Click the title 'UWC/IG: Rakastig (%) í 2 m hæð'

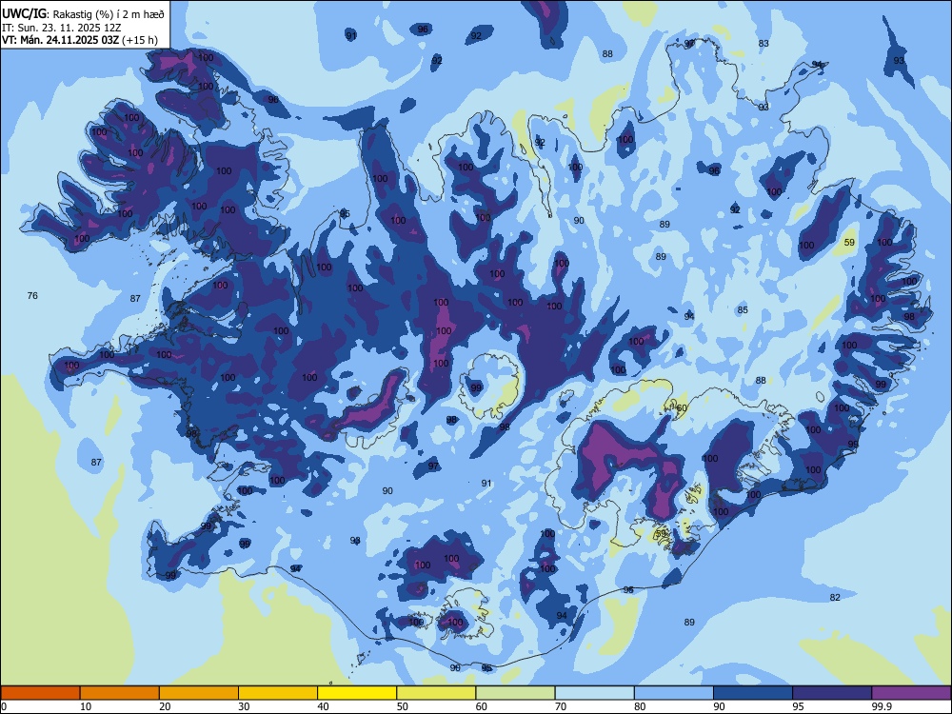coord(83,13)
